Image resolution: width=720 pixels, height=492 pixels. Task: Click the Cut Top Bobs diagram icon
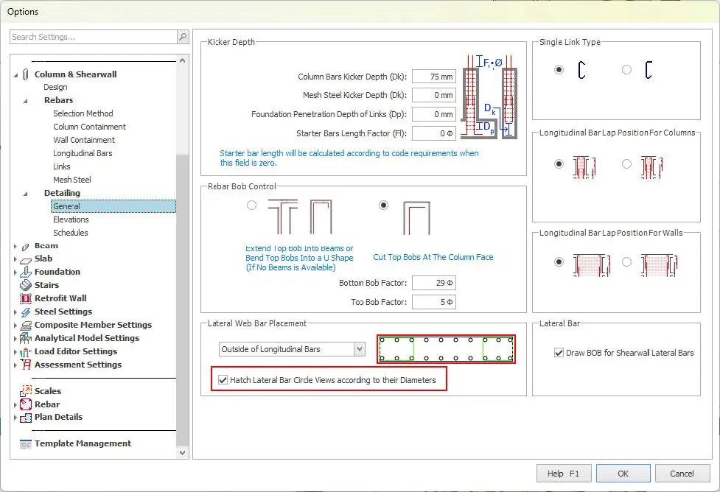[416, 219]
